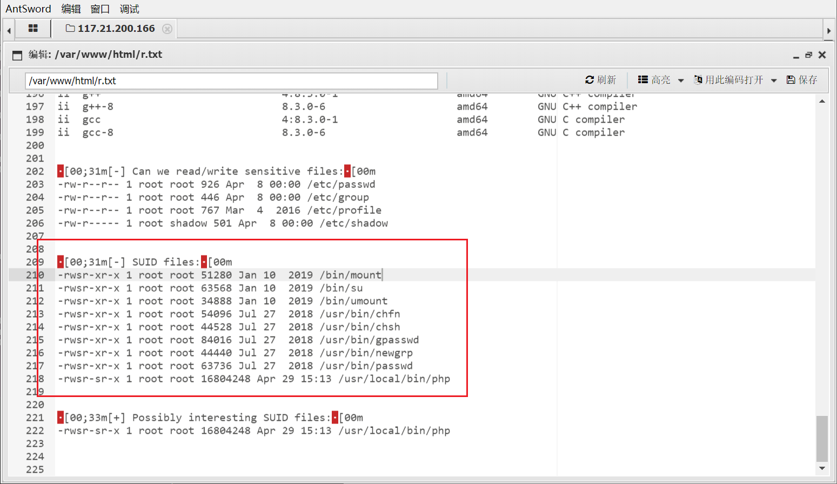
Task: Click the /usr/bin/chsh line
Action: pos(229,327)
